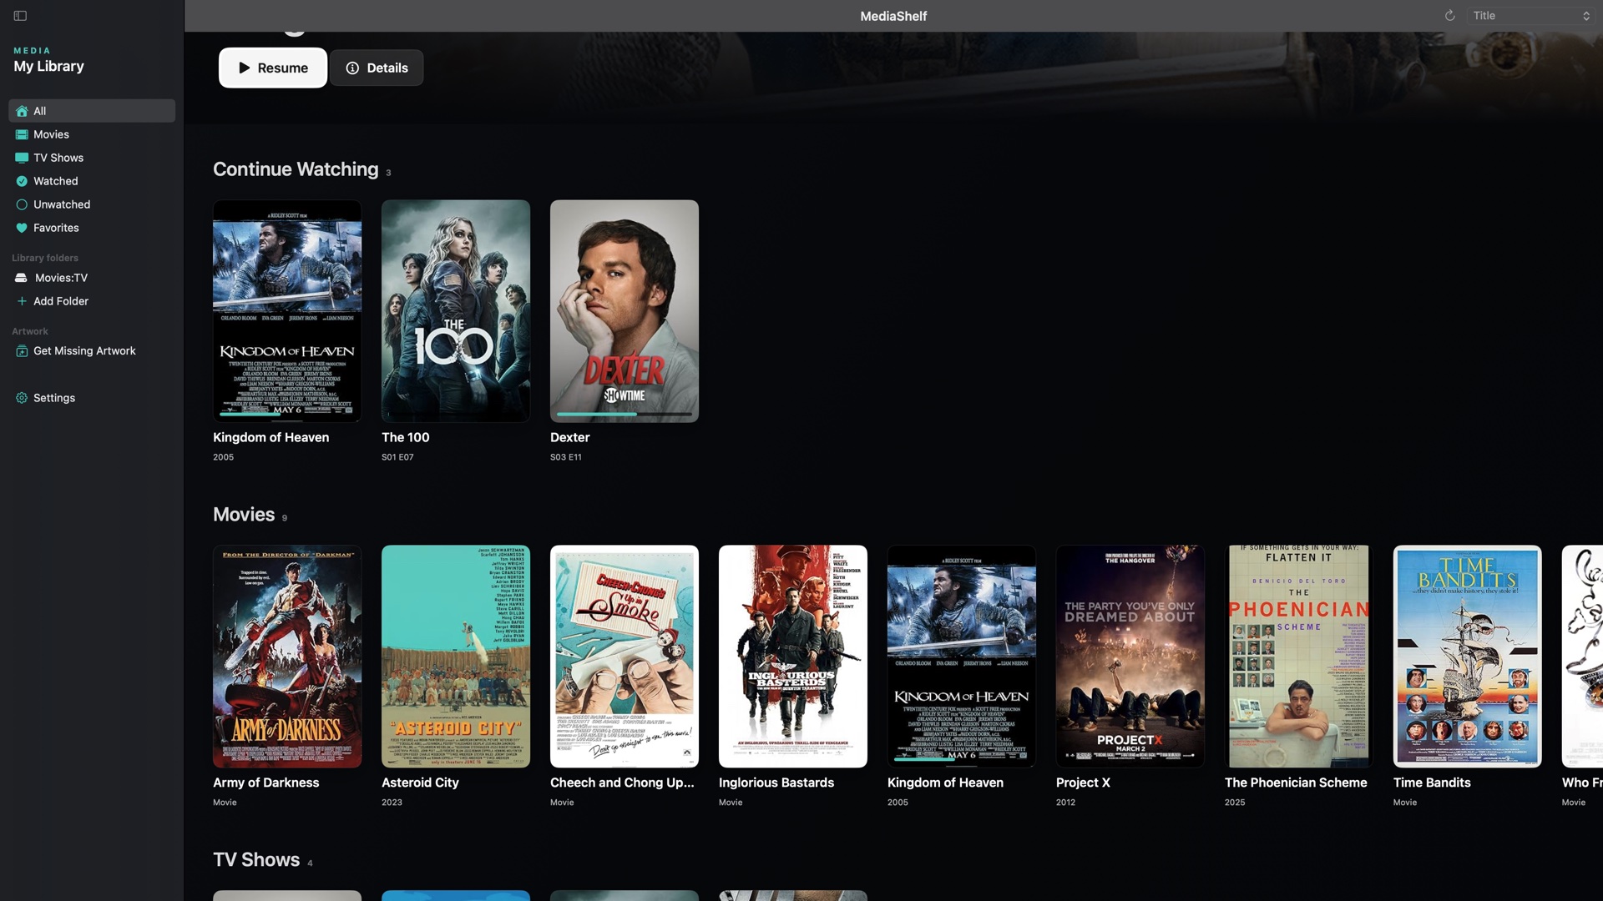Screen dimensions: 1603x901
Task: Click the My Library header text
Action: point(48,66)
